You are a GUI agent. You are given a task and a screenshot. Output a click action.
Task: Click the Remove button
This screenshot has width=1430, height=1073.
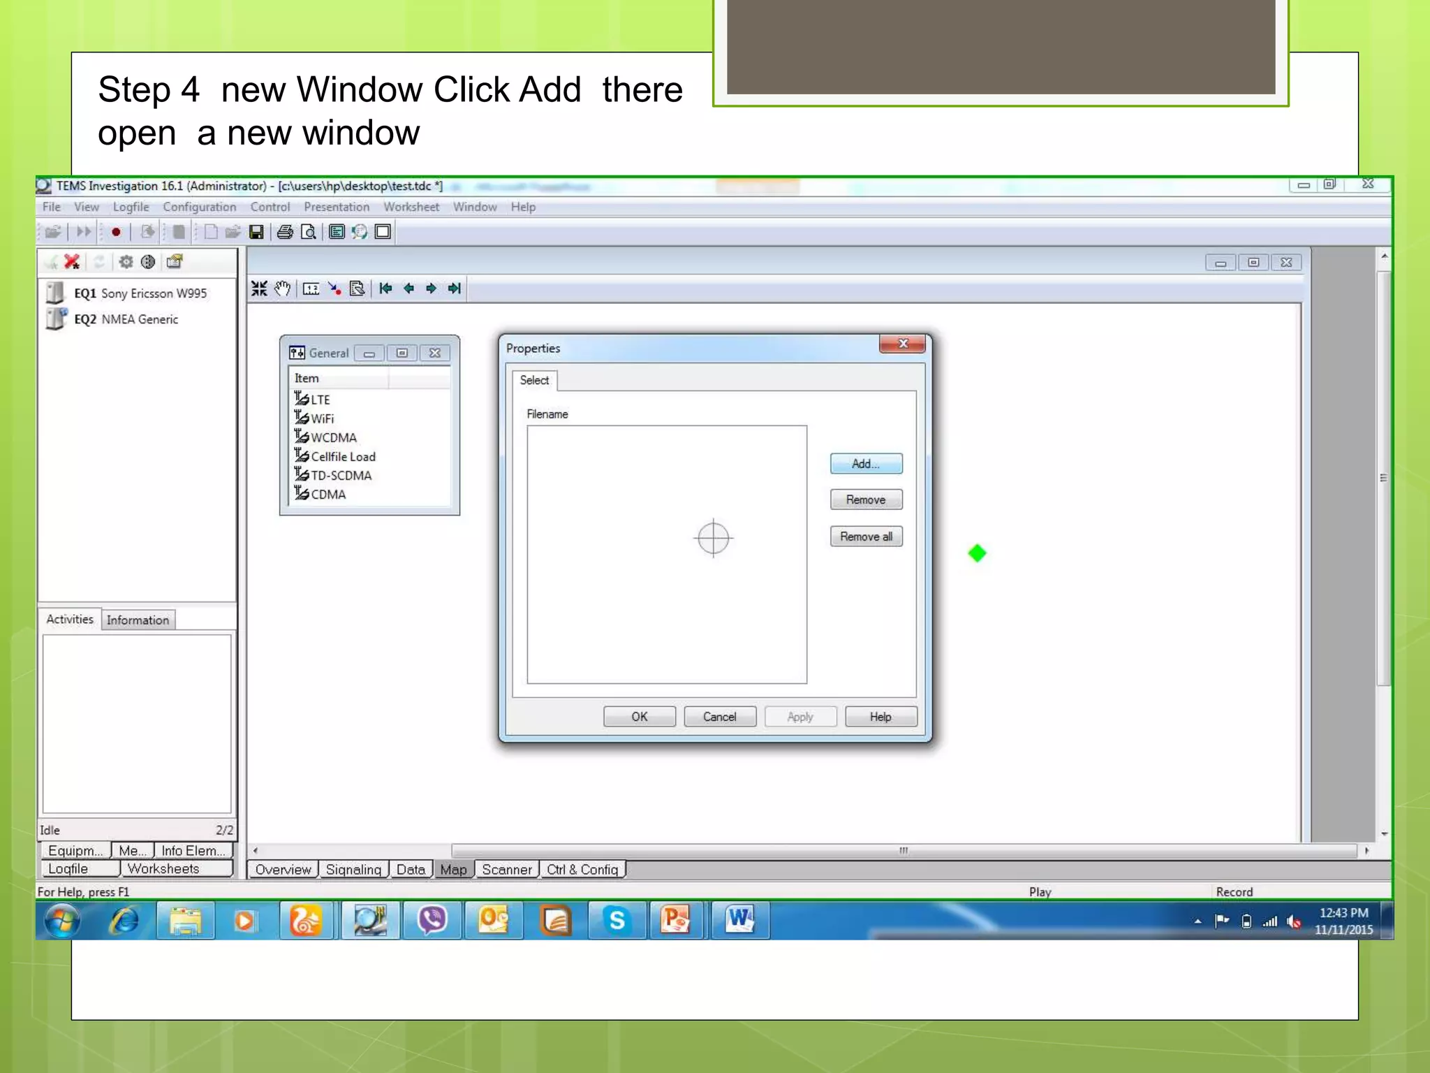click(866, 499)
